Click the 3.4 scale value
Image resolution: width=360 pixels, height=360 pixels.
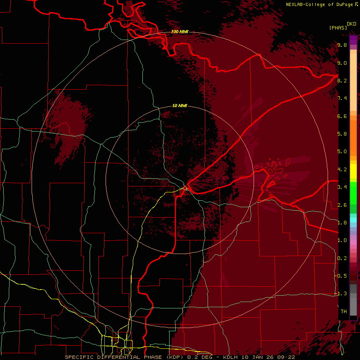point(342,187)
